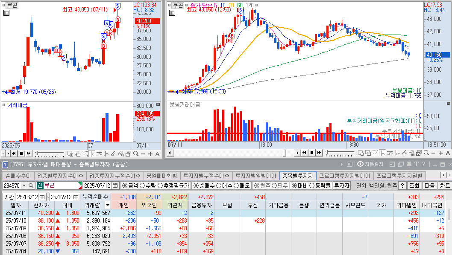Click first overlapping-windows icon in left chart toolbar

(70, 154)
